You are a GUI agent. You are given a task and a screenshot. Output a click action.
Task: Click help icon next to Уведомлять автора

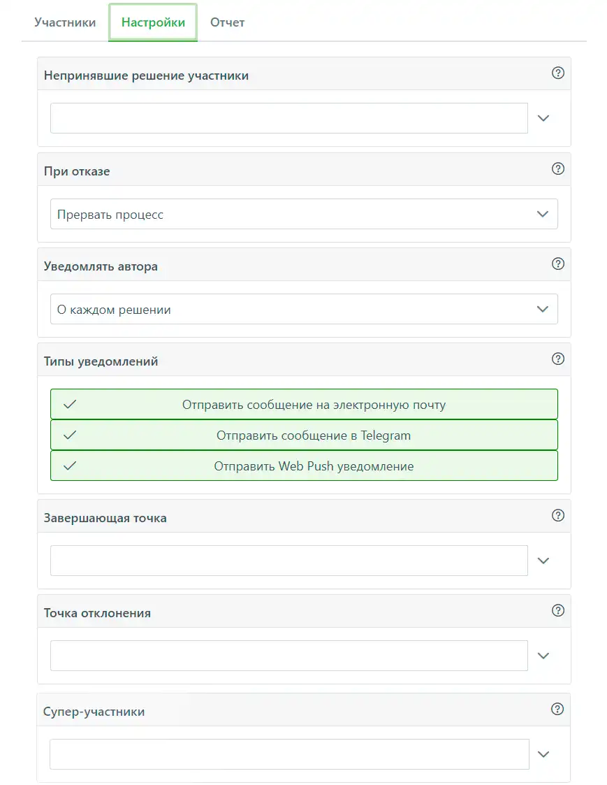pyautogui.click(x=558, y=264)
